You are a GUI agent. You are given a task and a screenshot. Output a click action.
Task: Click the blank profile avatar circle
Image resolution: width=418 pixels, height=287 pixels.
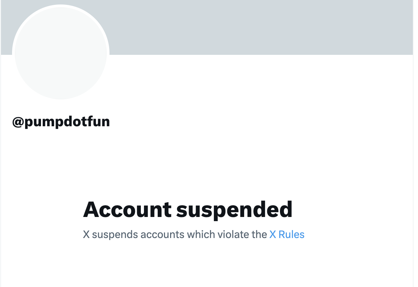tap(61, 53)
